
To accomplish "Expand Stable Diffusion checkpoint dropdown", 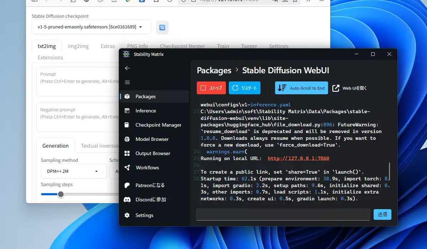I will tap(91, 27).
